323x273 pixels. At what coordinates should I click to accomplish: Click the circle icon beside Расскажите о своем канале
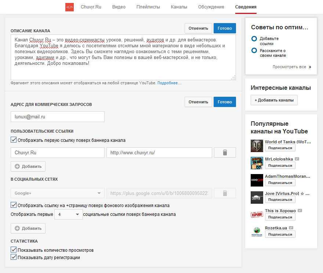(x=254, y=51)
